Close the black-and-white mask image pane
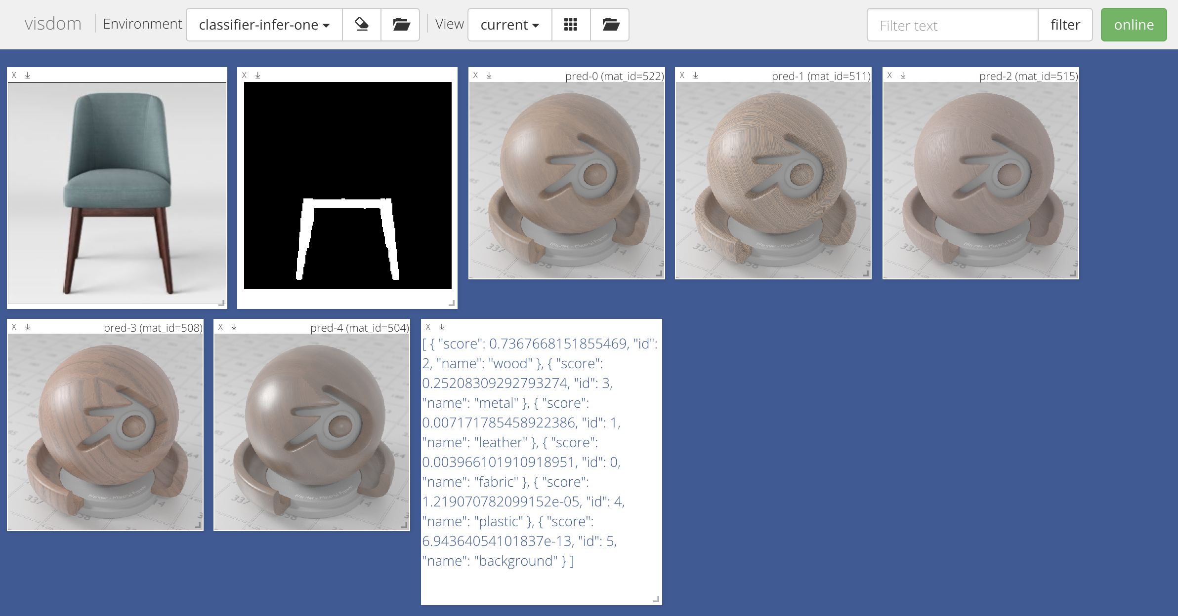1178x616 pixels. pyautogui.click(x=244, y=76)
